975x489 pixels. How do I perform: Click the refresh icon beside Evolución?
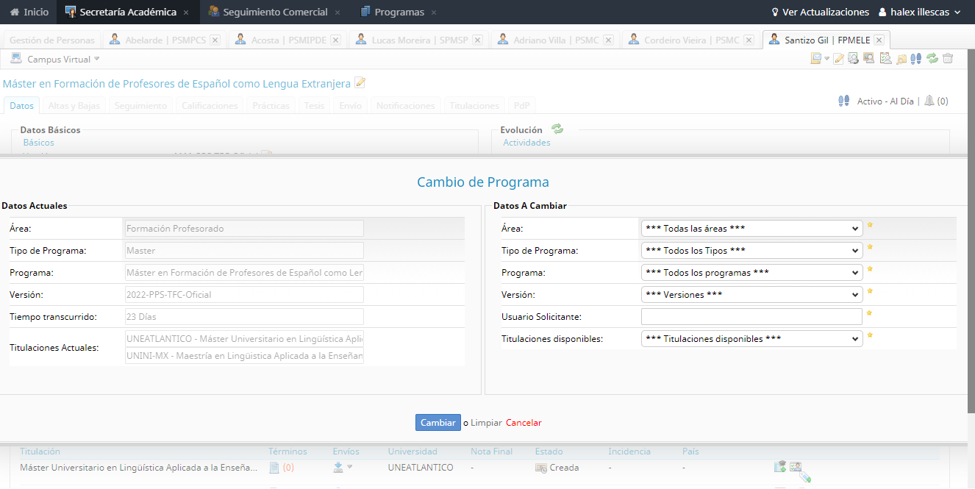(557, 129)
